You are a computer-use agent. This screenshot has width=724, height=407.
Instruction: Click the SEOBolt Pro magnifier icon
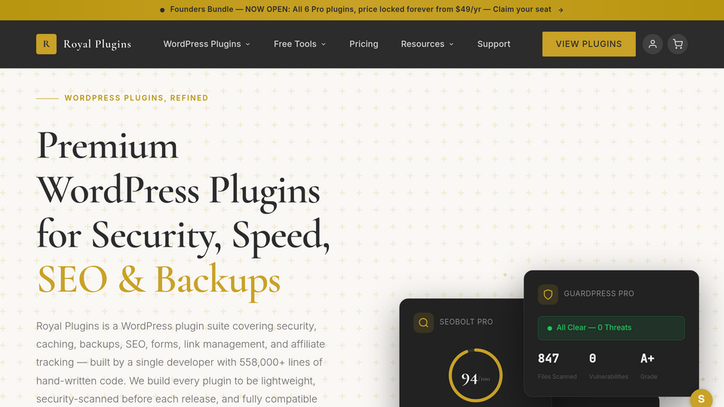point(423,323)
